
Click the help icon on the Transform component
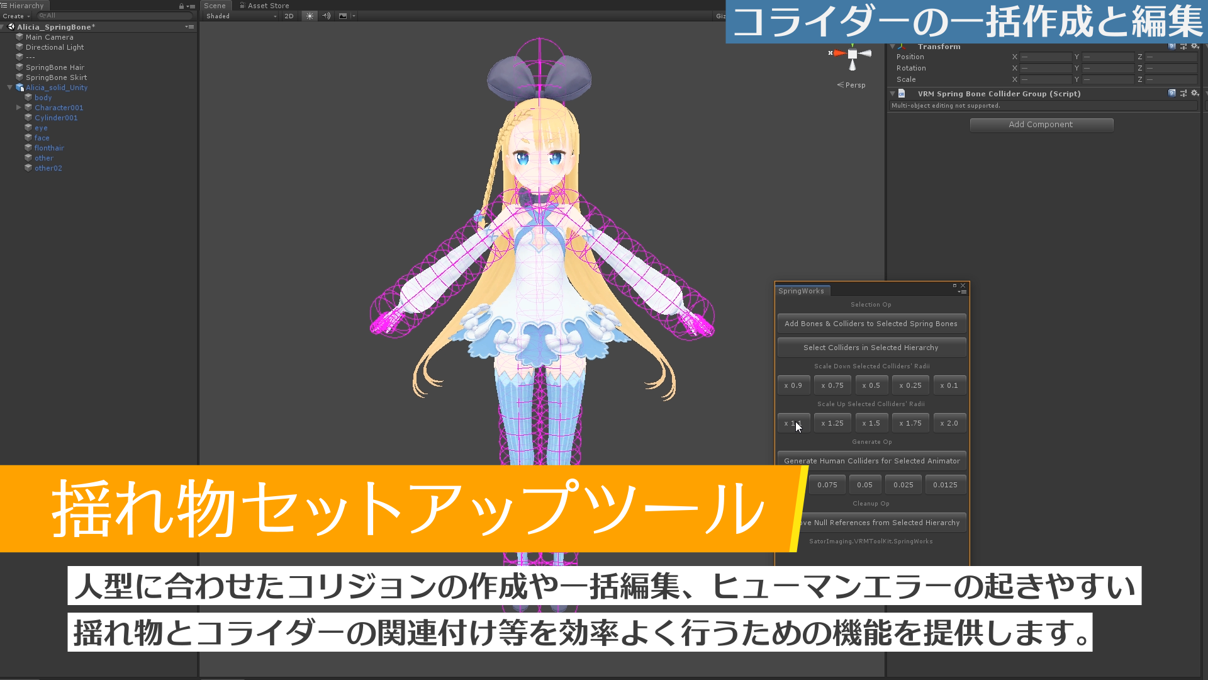coord(1172,46)
